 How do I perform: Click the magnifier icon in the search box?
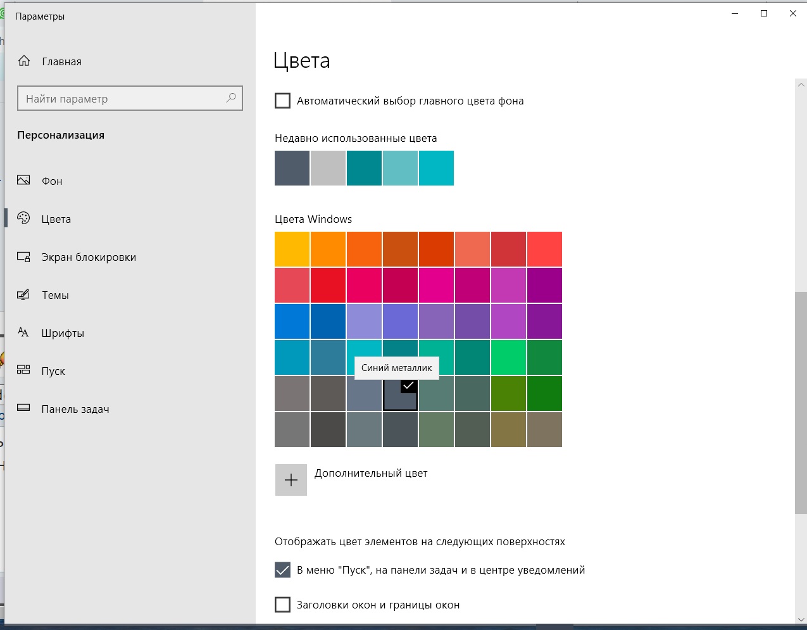(x=231, y=98)
